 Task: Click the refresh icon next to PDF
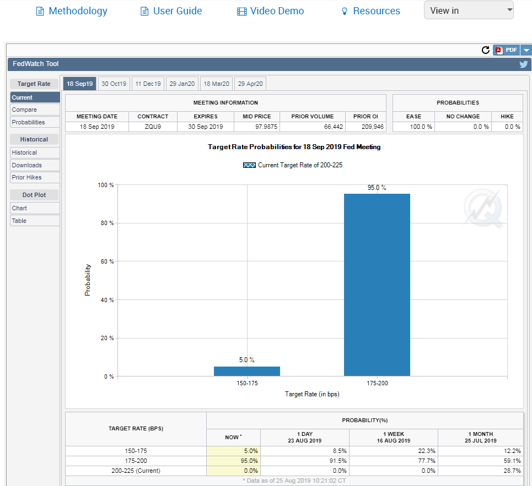pos(486,50)
